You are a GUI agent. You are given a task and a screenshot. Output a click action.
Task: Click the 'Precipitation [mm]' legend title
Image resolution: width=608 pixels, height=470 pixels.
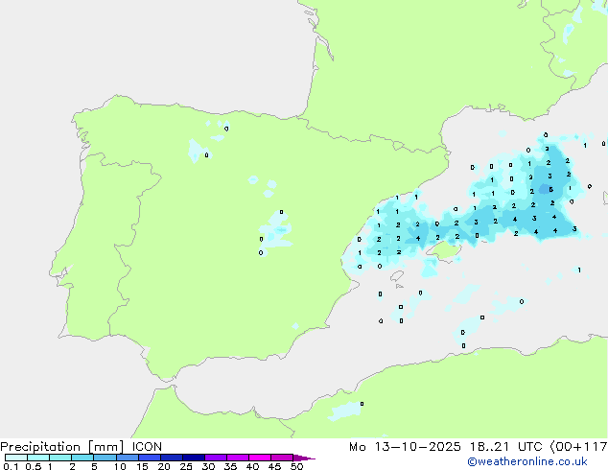coord(58,447)
